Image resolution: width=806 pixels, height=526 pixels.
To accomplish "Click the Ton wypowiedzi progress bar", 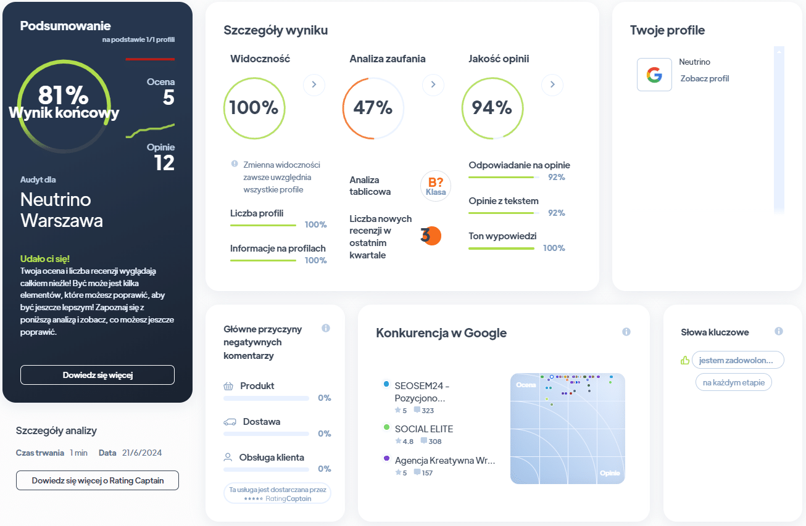I will tap(502, 248).
